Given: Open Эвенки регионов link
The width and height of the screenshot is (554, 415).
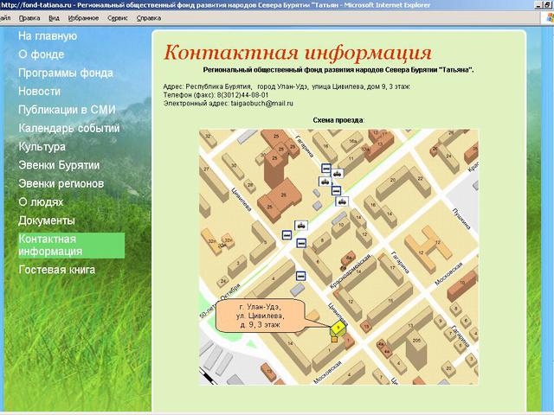Looking at the screenshot, I should coord(61,183).
